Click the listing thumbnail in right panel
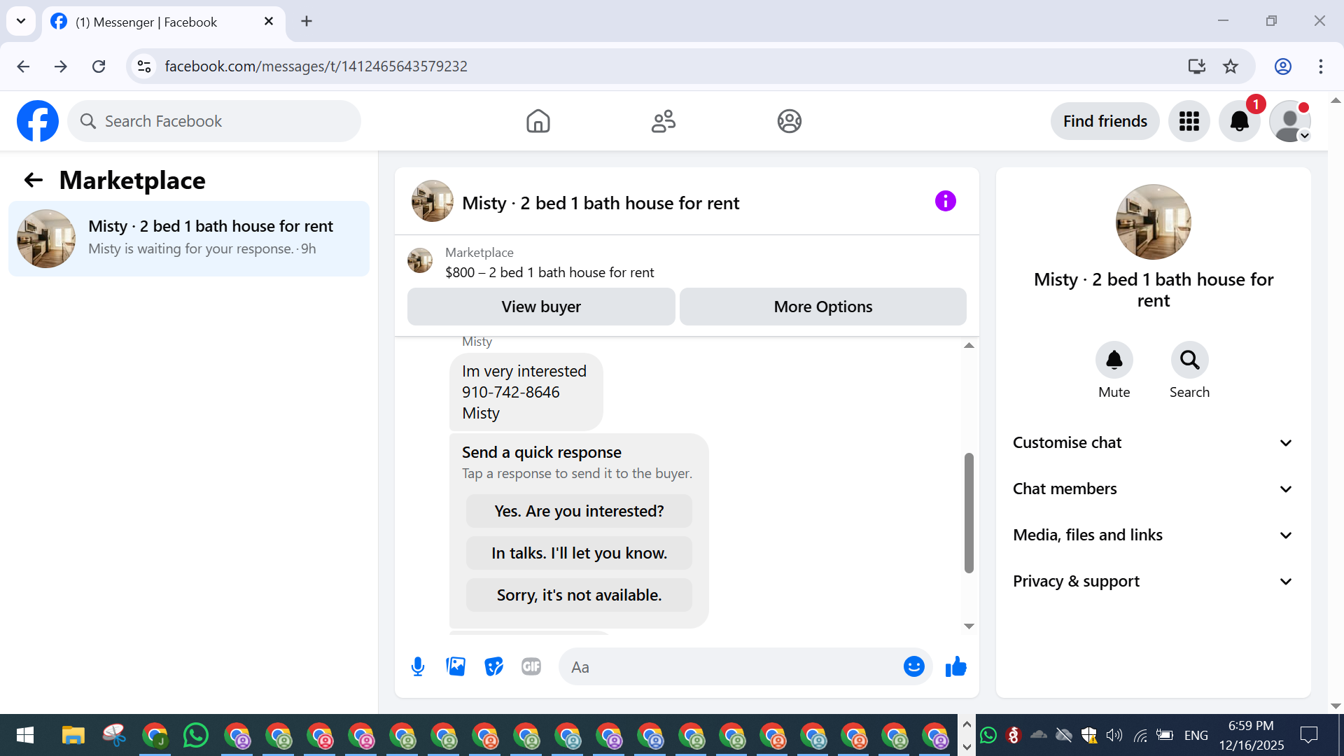The image size is (1344, 756). click(1154, 222)
